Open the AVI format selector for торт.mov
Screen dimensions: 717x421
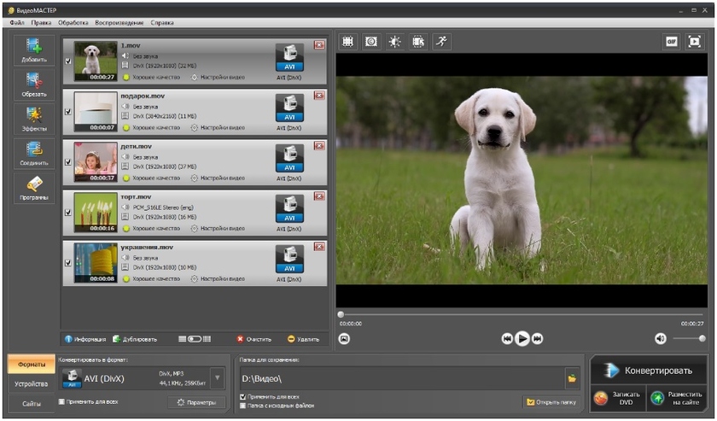tap(289, 209)
